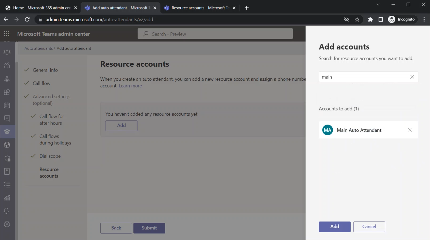Open the app launcher waffle icon
The height and width of the screenshot is (240, 430).
6,34
